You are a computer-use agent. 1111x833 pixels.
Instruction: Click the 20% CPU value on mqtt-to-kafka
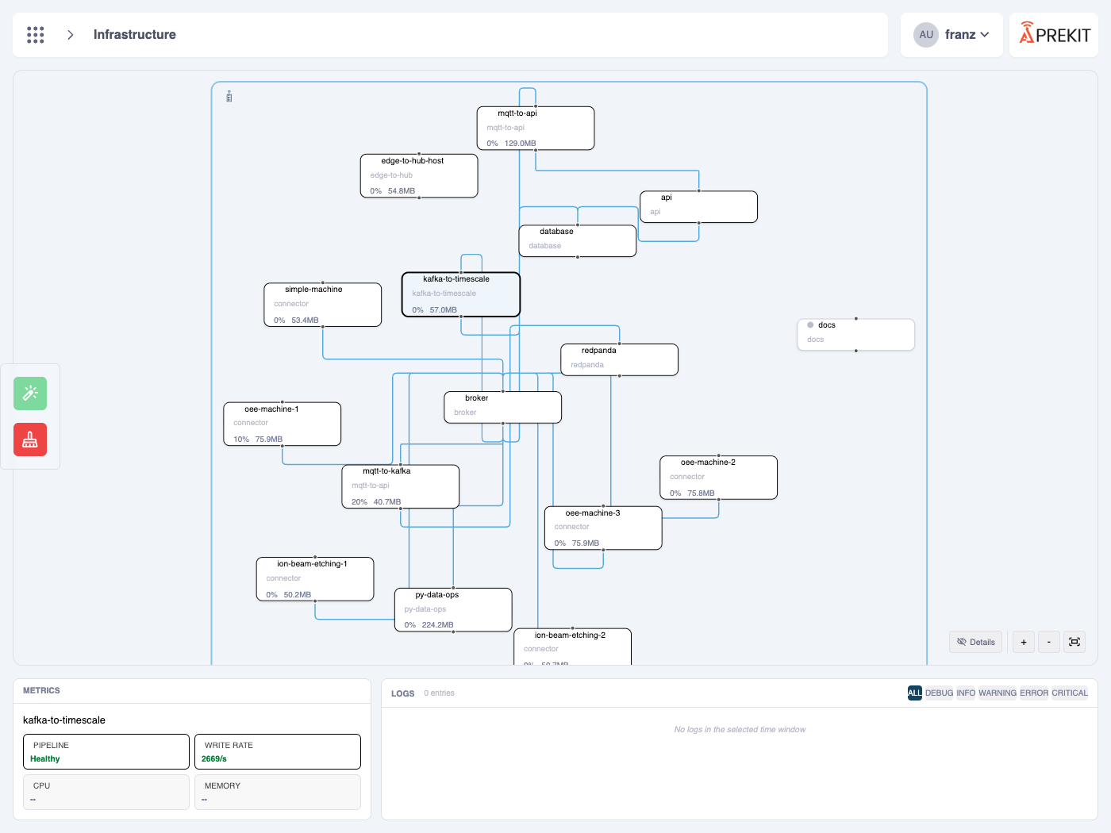(x=359, y=502)
